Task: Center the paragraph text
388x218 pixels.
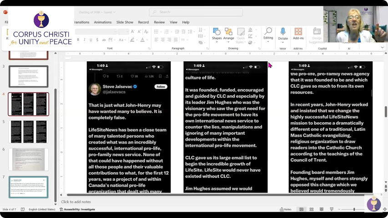Action: click(x=163, y=40)
